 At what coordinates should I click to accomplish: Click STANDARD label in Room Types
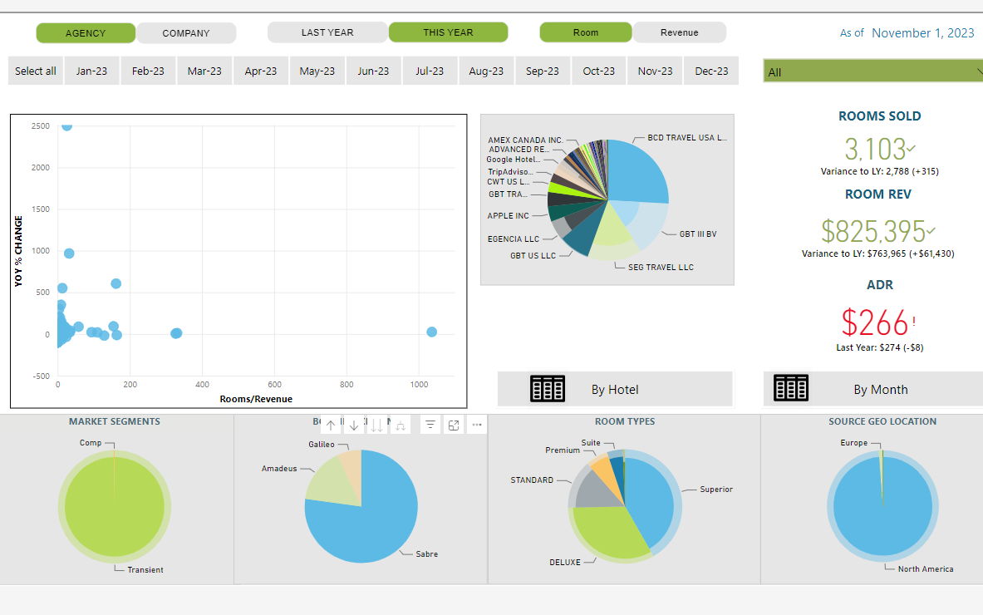point(532,480)
